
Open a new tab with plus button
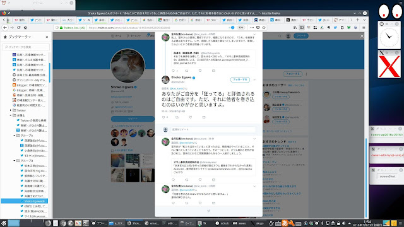(358, 20)
